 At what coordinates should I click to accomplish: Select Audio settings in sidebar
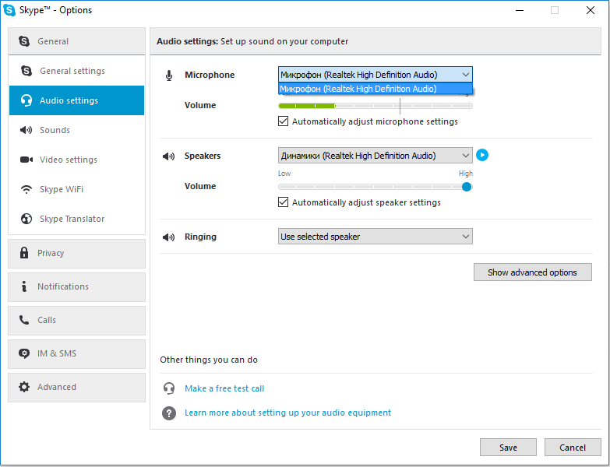[76, 100]
